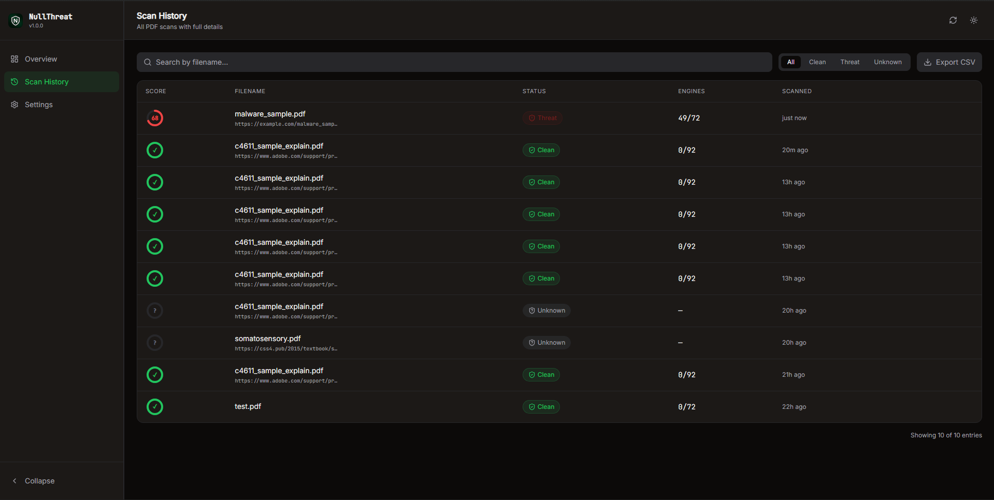Collapse the sidebar with the chevron
Screen dimensions: 994x500
(15, 481)
